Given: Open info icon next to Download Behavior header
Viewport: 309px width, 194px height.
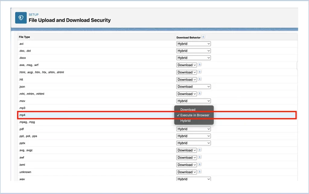Looking at the screenshot, I should click(203, 37).
